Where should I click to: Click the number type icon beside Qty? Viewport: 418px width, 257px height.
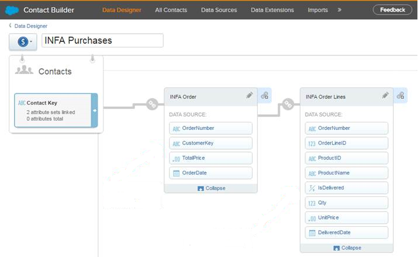click(312, 203)
